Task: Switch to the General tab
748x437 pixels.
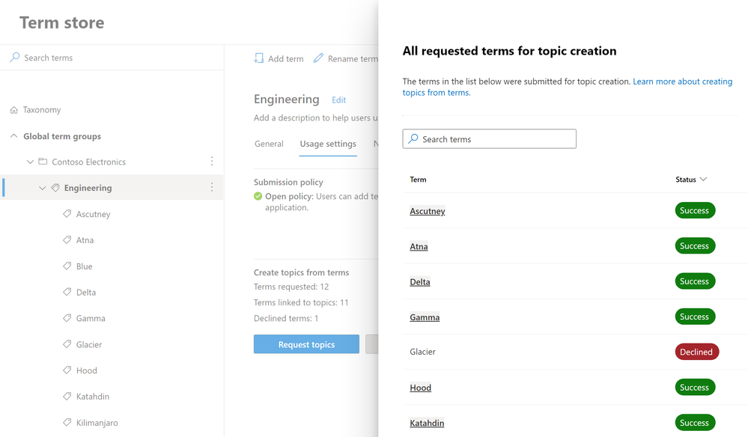Action: point(269,144)
